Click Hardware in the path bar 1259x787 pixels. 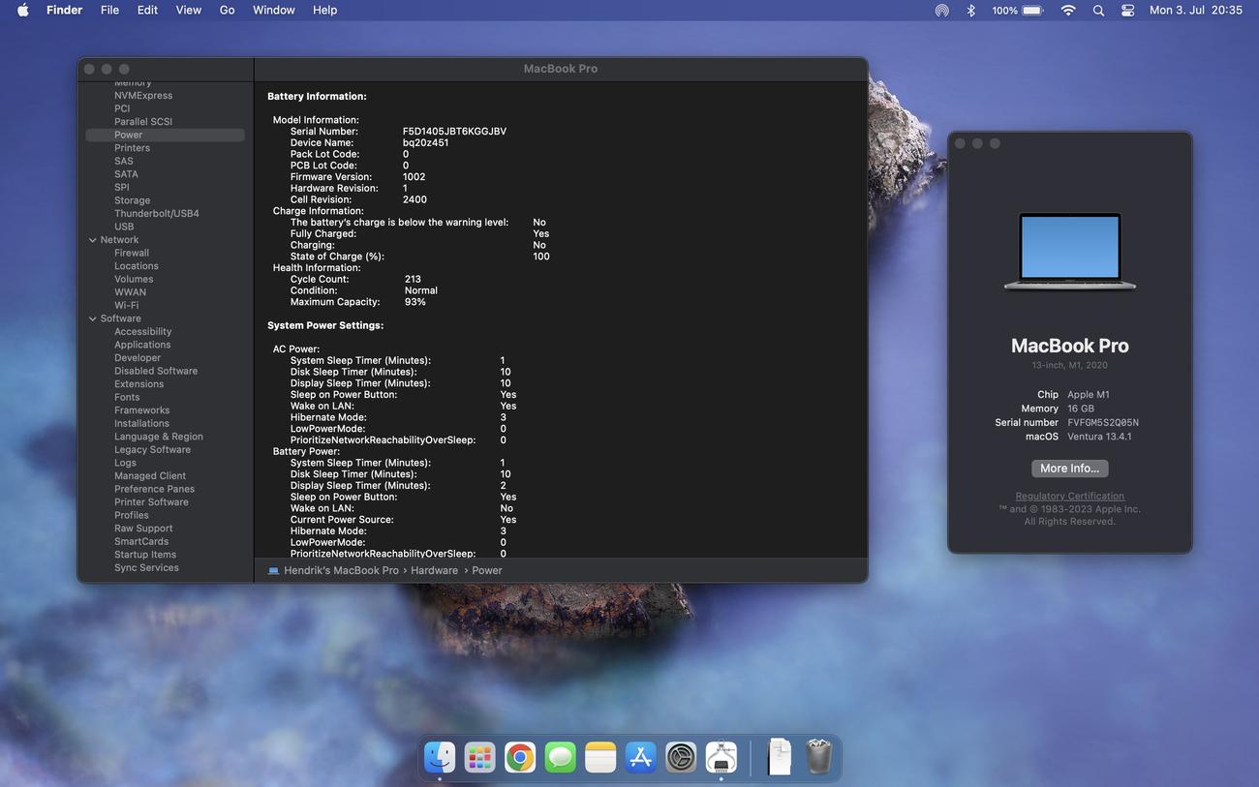pyautogui.click(x=434, y=571)
